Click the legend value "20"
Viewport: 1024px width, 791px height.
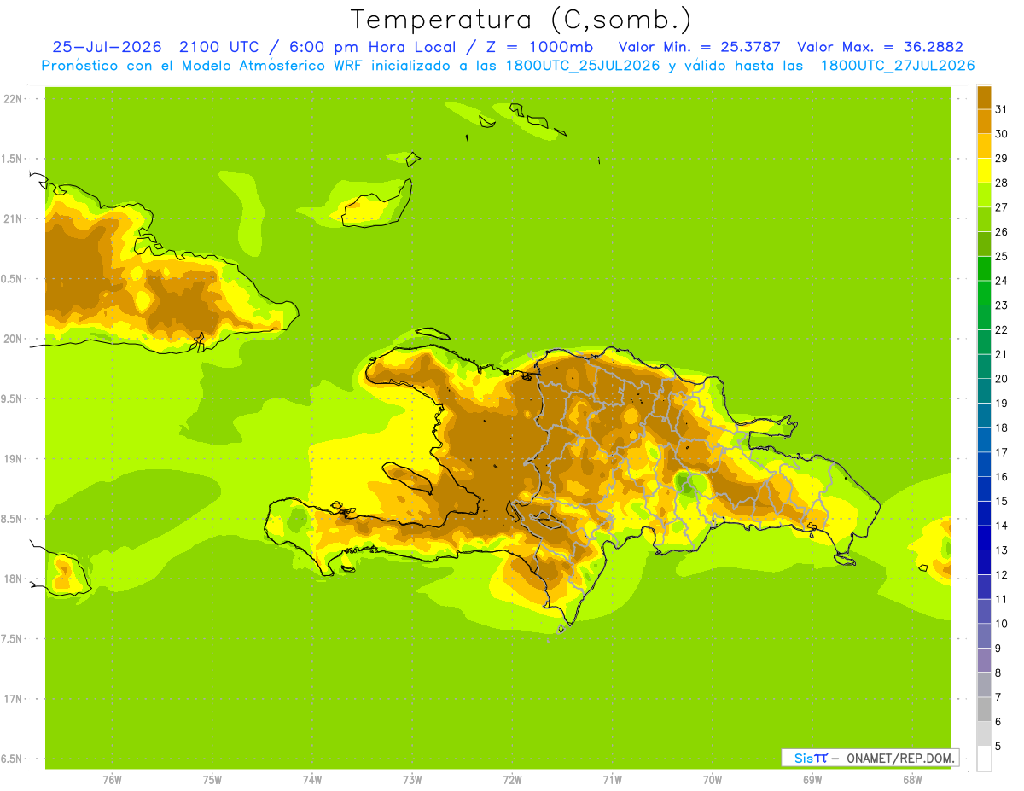tap(1001, 379)
